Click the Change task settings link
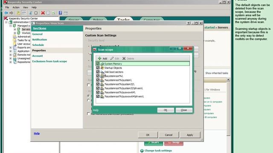 pyautogui.click(x=158, y=150)
